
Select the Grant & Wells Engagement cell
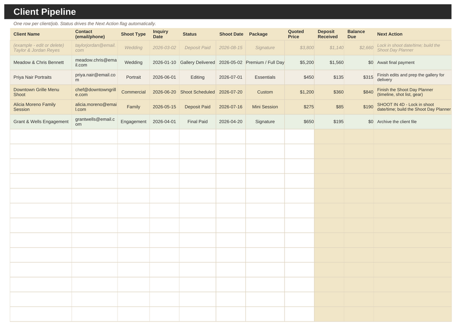click(41, 122)
